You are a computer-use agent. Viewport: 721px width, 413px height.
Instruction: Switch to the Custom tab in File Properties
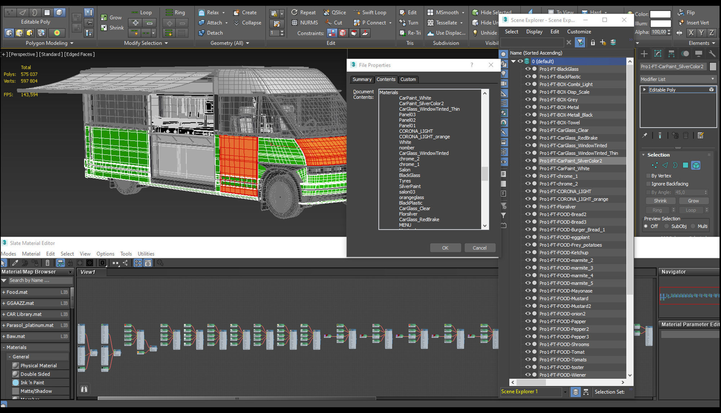tap(408, 80)
